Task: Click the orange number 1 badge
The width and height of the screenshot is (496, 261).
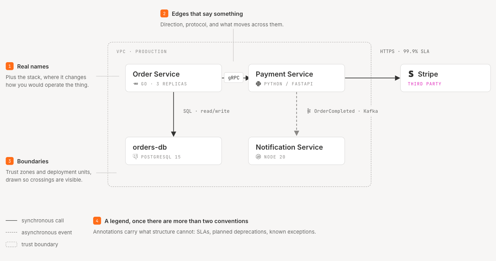Action: (9, 66)
